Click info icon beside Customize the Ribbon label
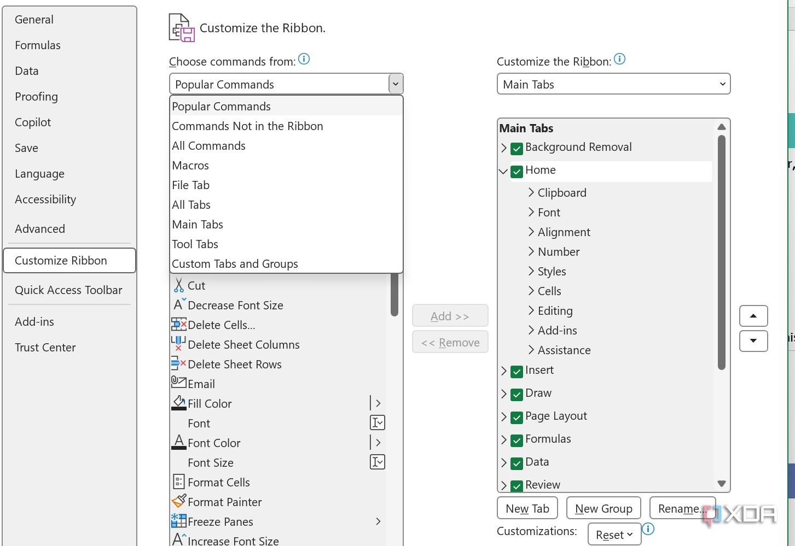The height and width of the screenshot is (546, 795). (x=619, y=59)
